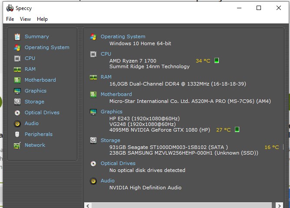290x208 pixels.
Task: Open the File menu
Action: pyautogui.click(x=10, y=19)
